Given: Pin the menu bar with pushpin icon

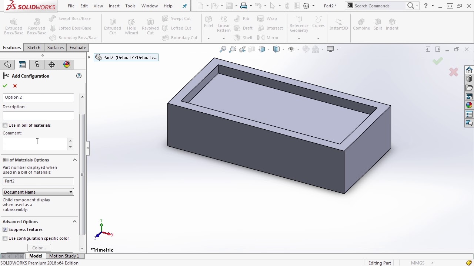Looking at the screenshot, I should pos(184,6).
